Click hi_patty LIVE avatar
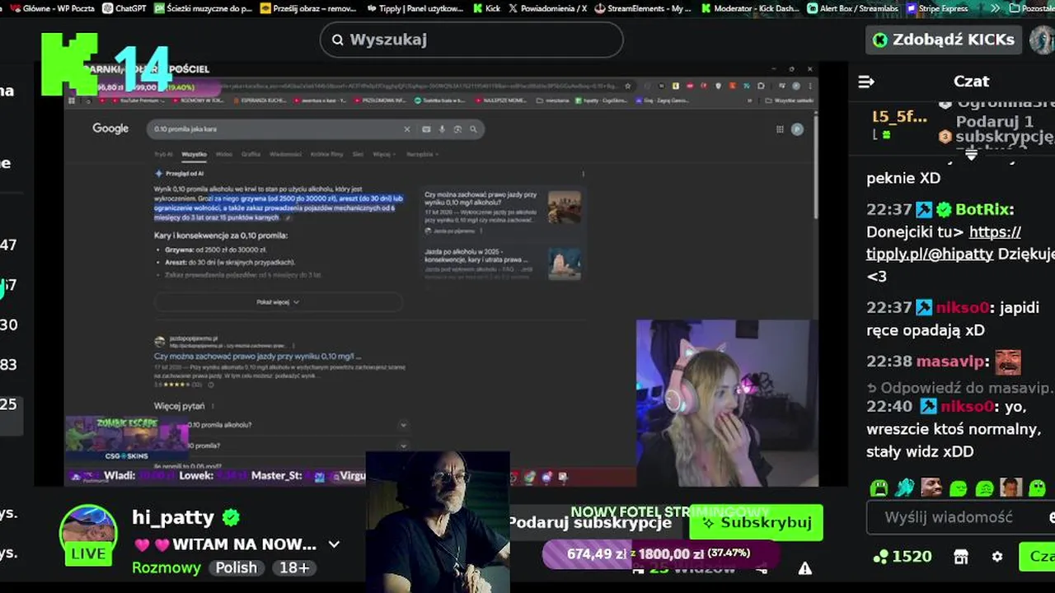The width and height of the screenshot is (1055, 593). pos(88,535)
